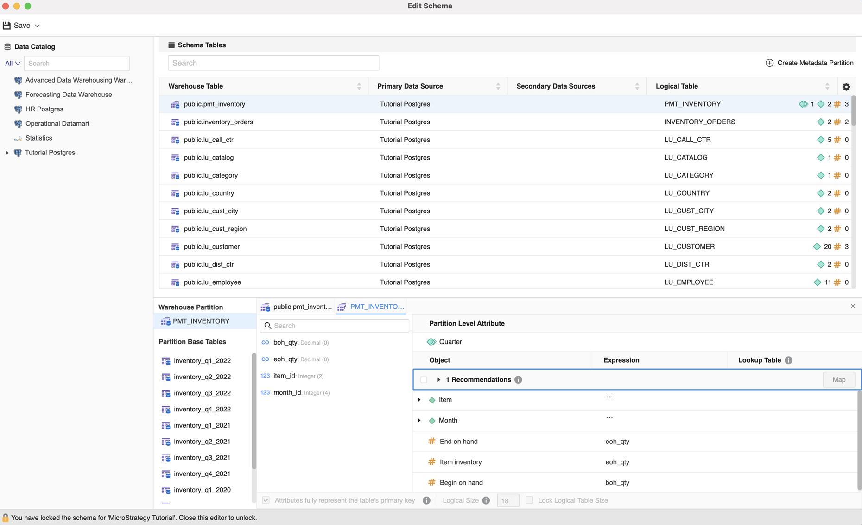Switch to the public.pmt_invent... tab
Viewport: 862px width, 525px height.
point(297,307)
